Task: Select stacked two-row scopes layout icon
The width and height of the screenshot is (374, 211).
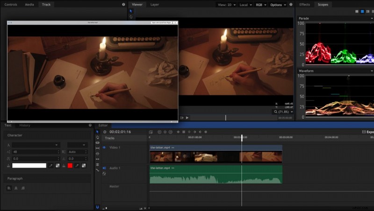Action: [362, 11]
